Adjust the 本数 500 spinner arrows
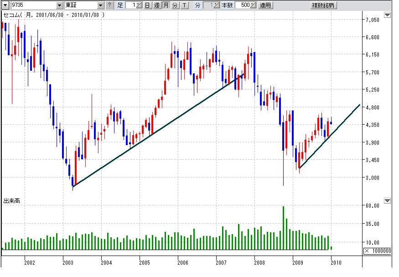This screenshot has width=399, height=277. (x=254, y=5)
